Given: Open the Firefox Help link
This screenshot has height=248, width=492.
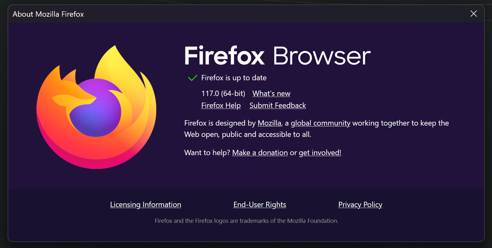Looking at the screenshot, I should pos(221,105).
